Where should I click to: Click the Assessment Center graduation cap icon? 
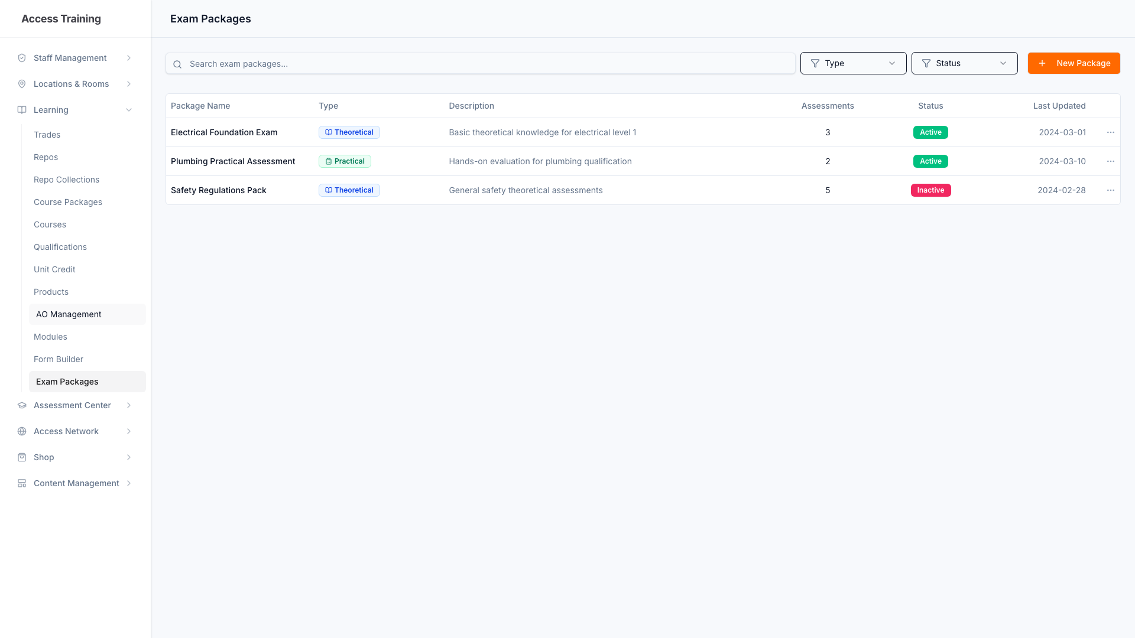(22, 405)
